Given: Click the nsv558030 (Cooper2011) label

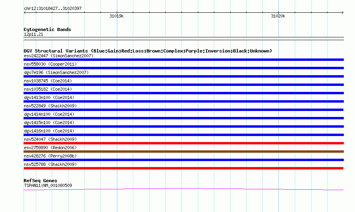Looking at the screenshot, I should (x=50, y=64).
